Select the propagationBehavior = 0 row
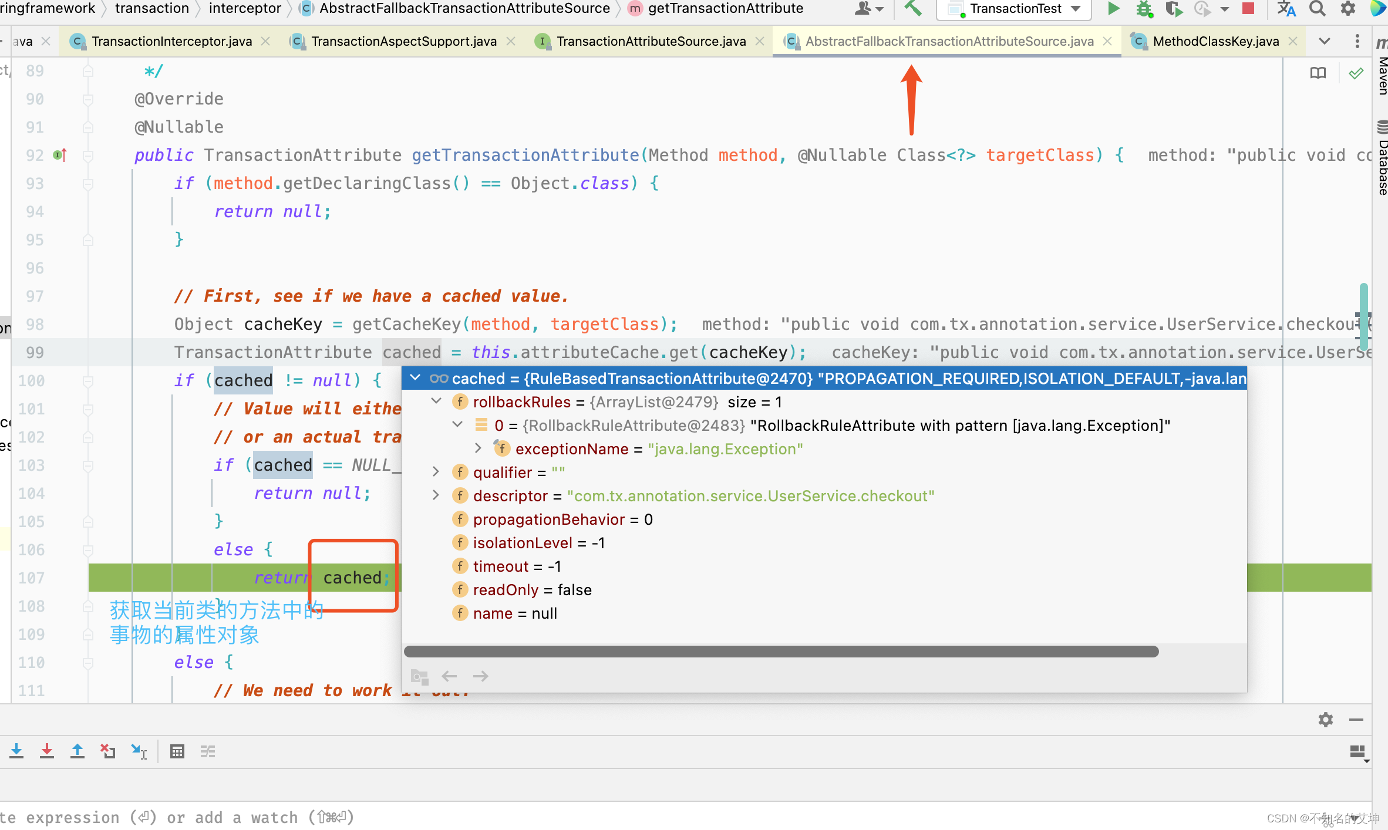The width and height of the screenshot is (1388, 830). tap(824, 519)
